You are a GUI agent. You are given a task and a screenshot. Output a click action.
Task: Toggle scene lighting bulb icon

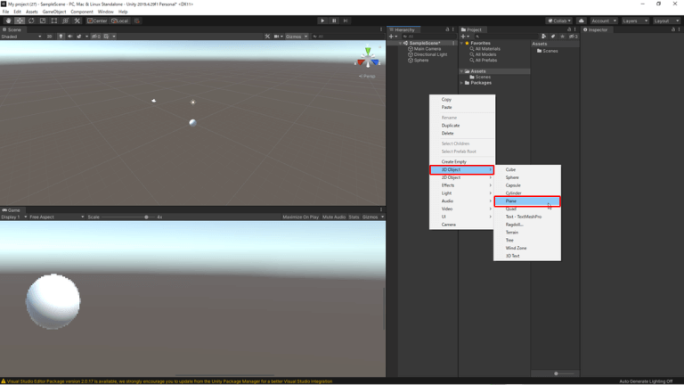[x=61, y=37]
